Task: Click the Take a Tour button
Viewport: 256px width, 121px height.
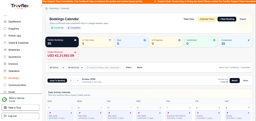Action: click(x=20, y=108)
